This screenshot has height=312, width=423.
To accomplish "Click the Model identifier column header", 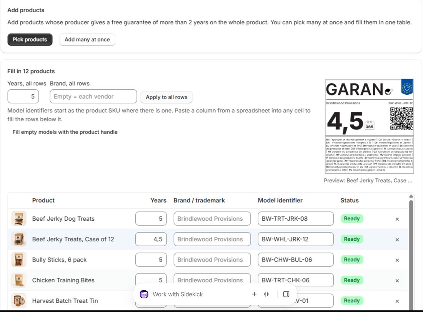I will pos(280,200).
